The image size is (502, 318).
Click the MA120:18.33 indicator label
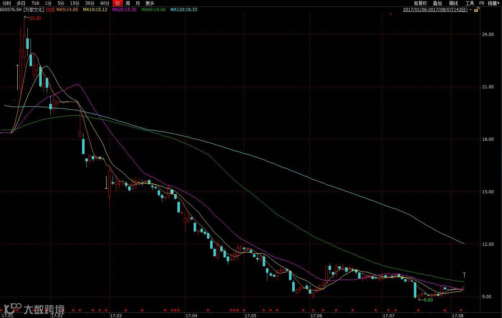click(184, 10)
